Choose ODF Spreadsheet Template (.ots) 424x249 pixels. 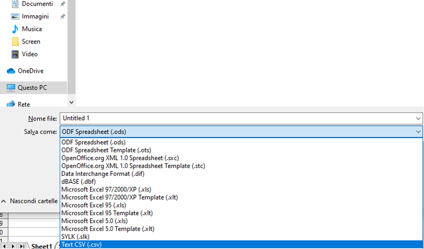pyautogui.click(x=241, y=150)
